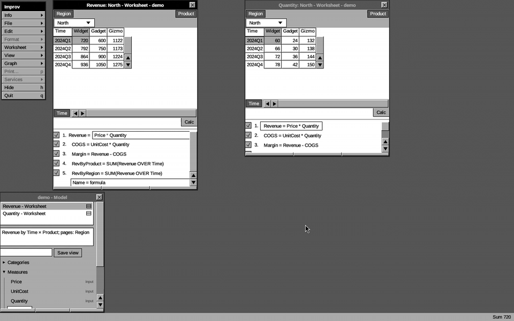Choose Hide in the Improv menu
Image resolution: width=514 pixels, height=321 pixels.
[x=23, y=87]
